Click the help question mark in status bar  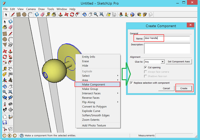(x=22, y=136)
